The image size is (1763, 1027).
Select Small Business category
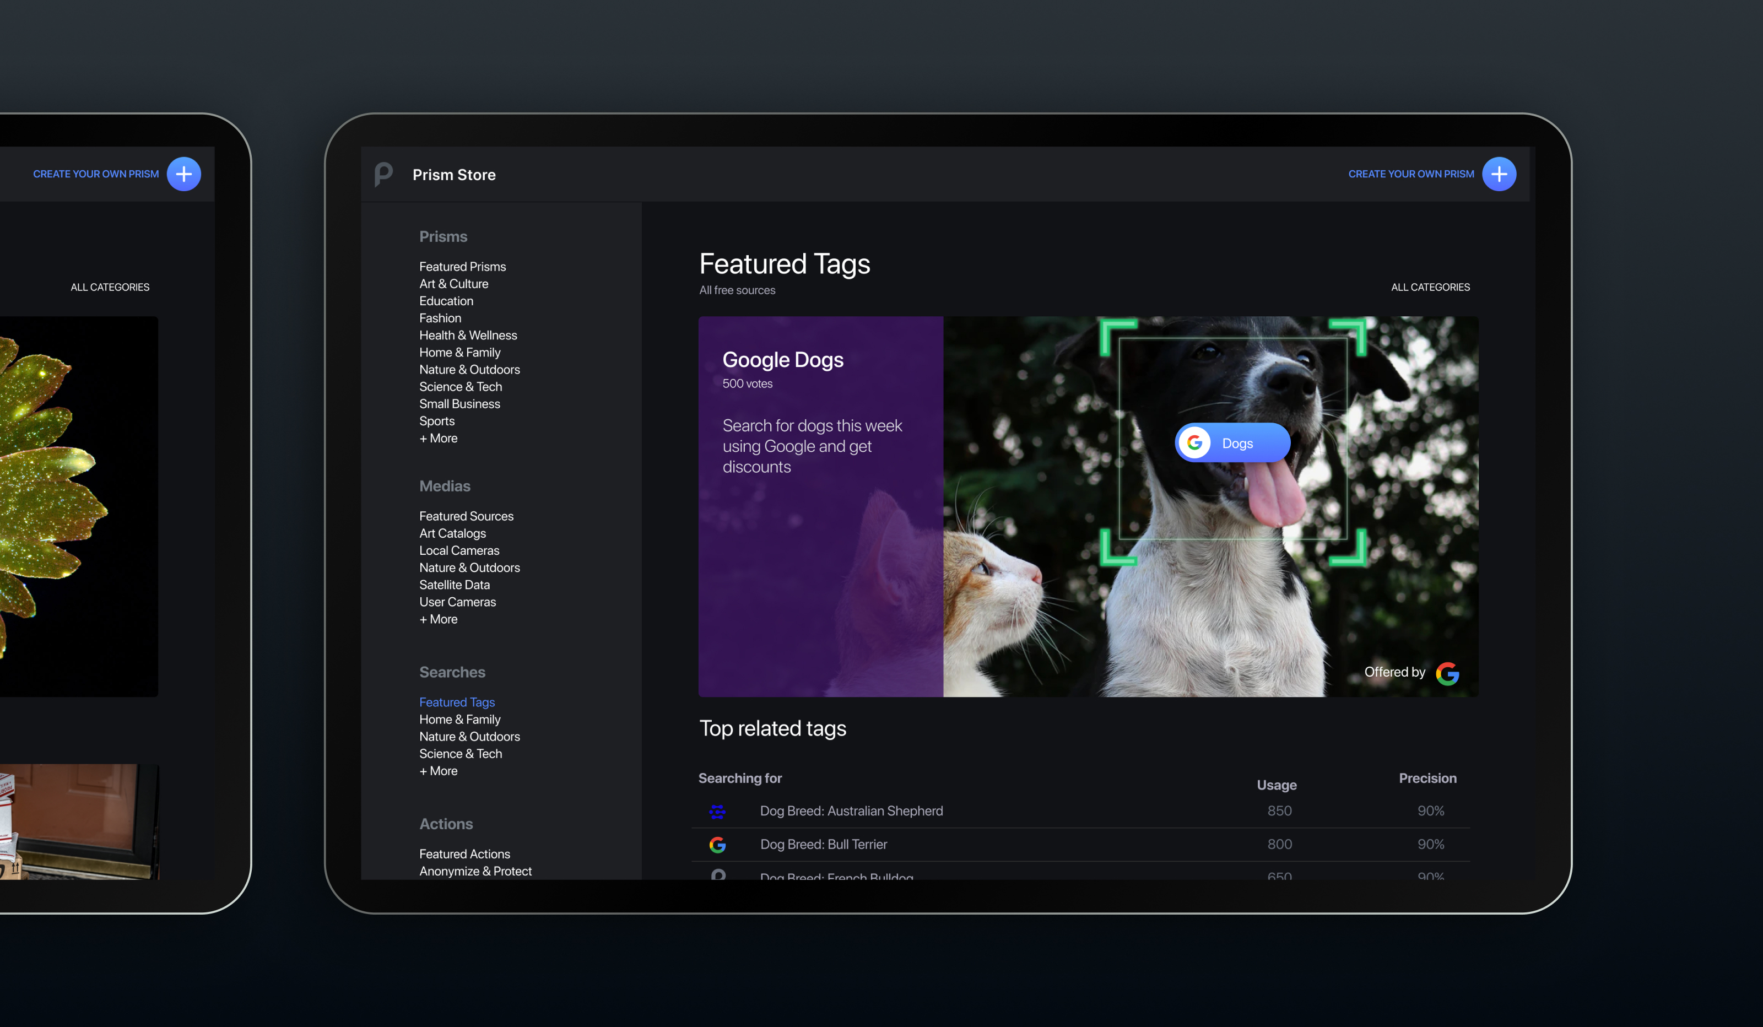click(459, 404)
